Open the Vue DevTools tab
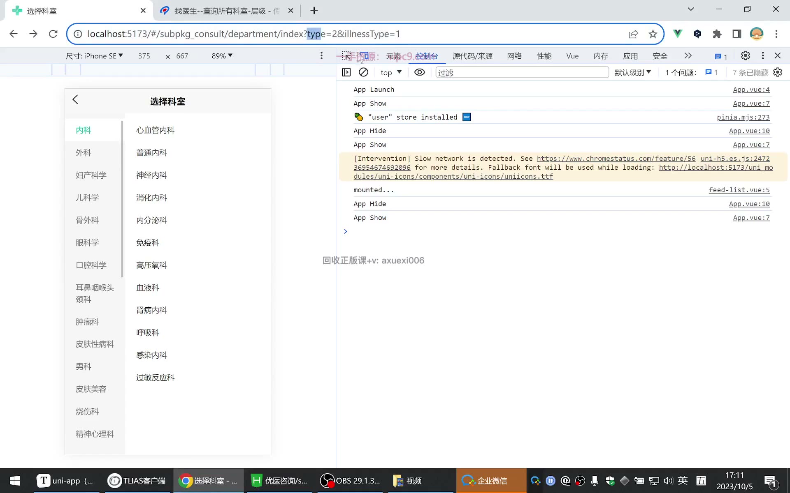Image resolution: width=790 pixels, height=493 pixels. 572,56
